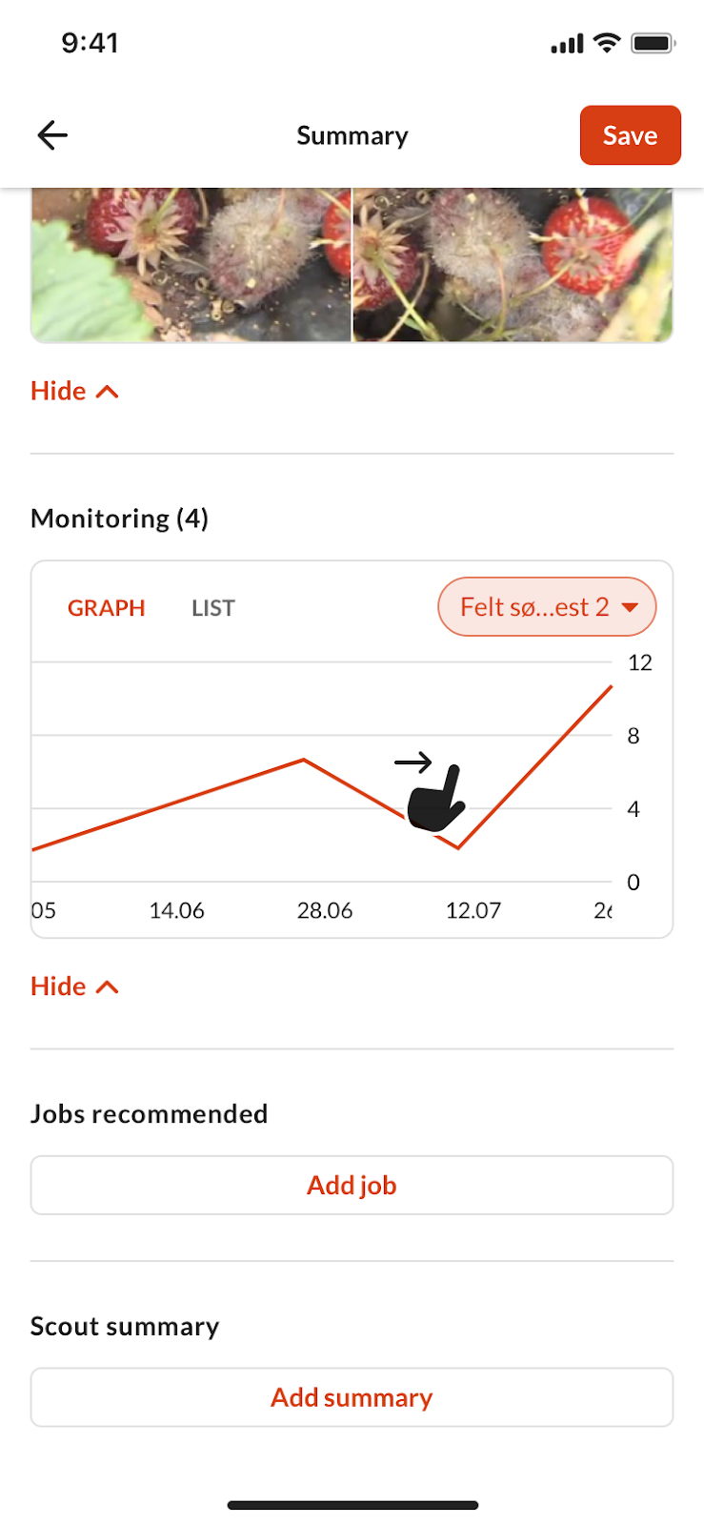Switch to the GRAPH tab

106,608
